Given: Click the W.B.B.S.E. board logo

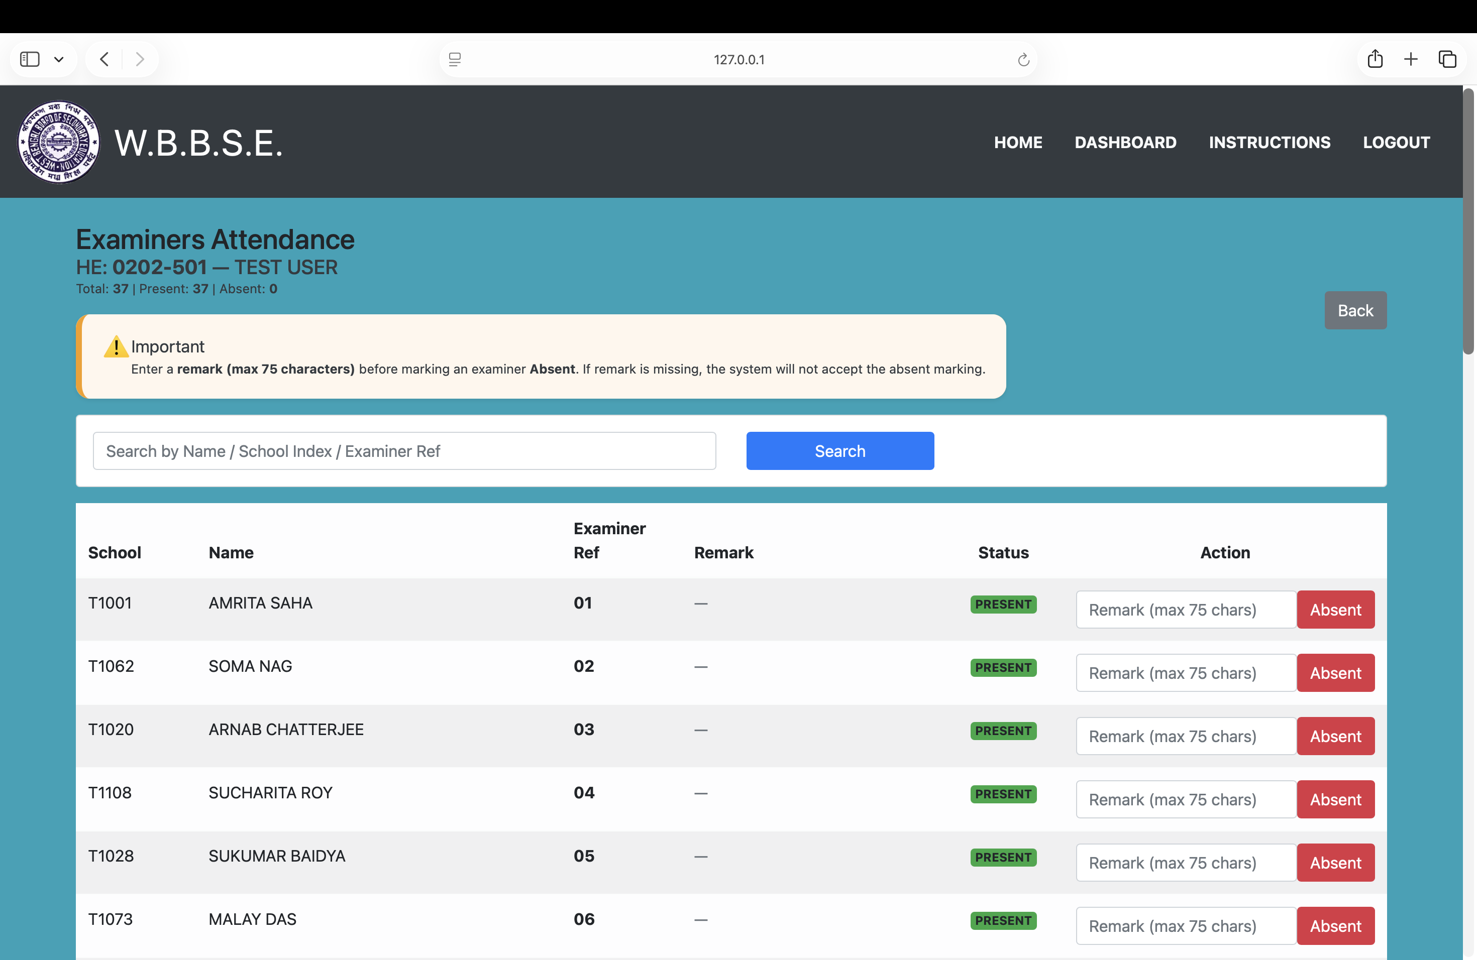Looking at the screenshot, I should click(59, 142).
